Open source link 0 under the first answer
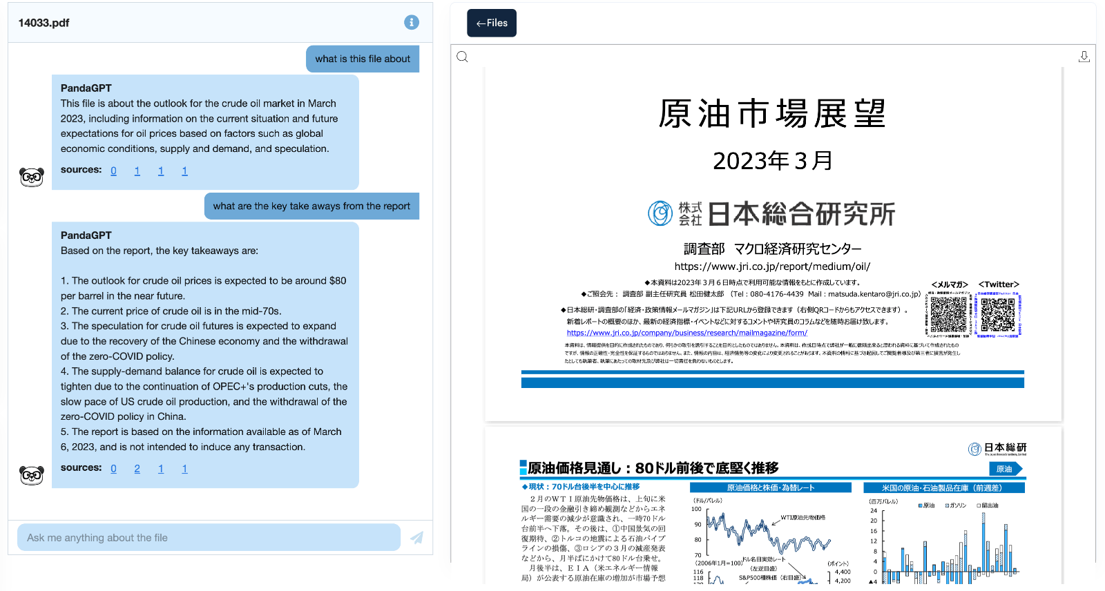Viewport: 1105px width, 591px height. click(x=113, y=171)
